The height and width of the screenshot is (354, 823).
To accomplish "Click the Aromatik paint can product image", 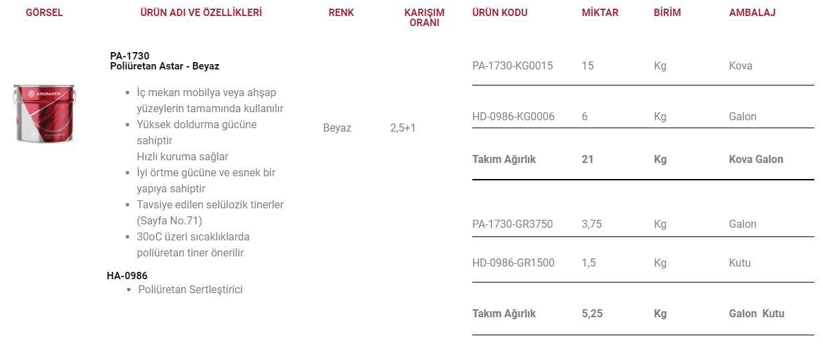I will (44, 114).
